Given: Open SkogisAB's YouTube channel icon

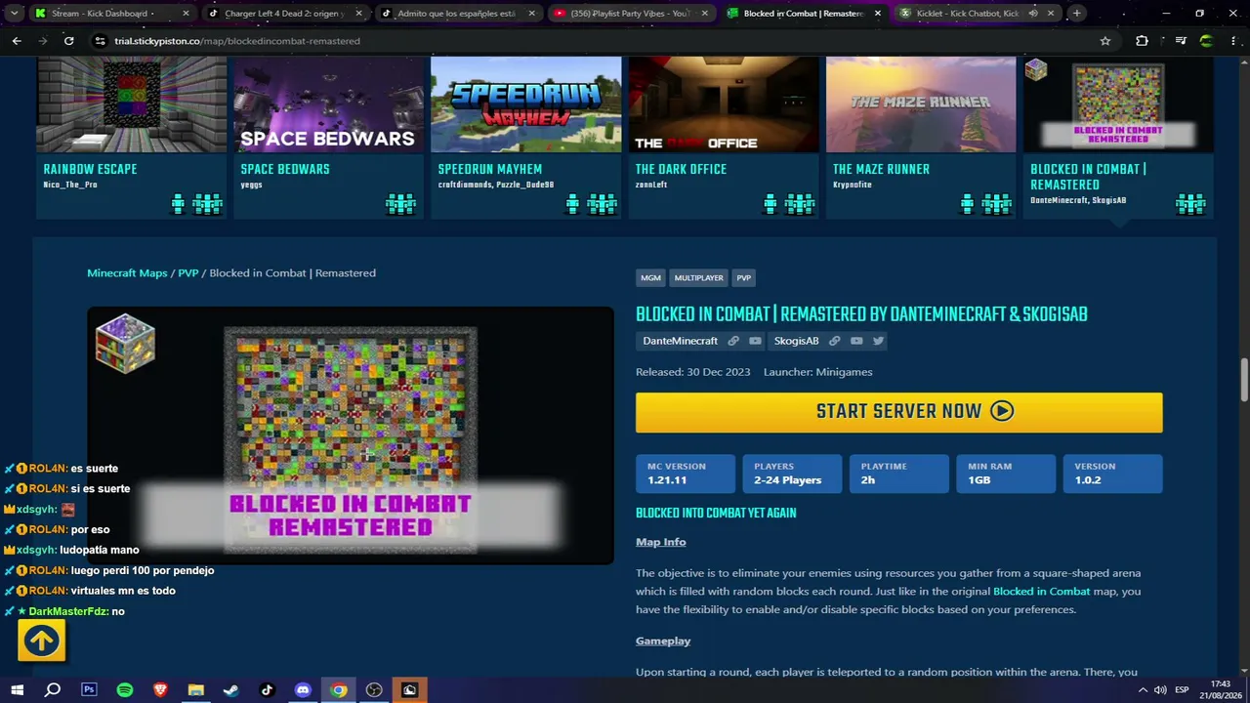Looking at the screenshot, I should [856, 341].
